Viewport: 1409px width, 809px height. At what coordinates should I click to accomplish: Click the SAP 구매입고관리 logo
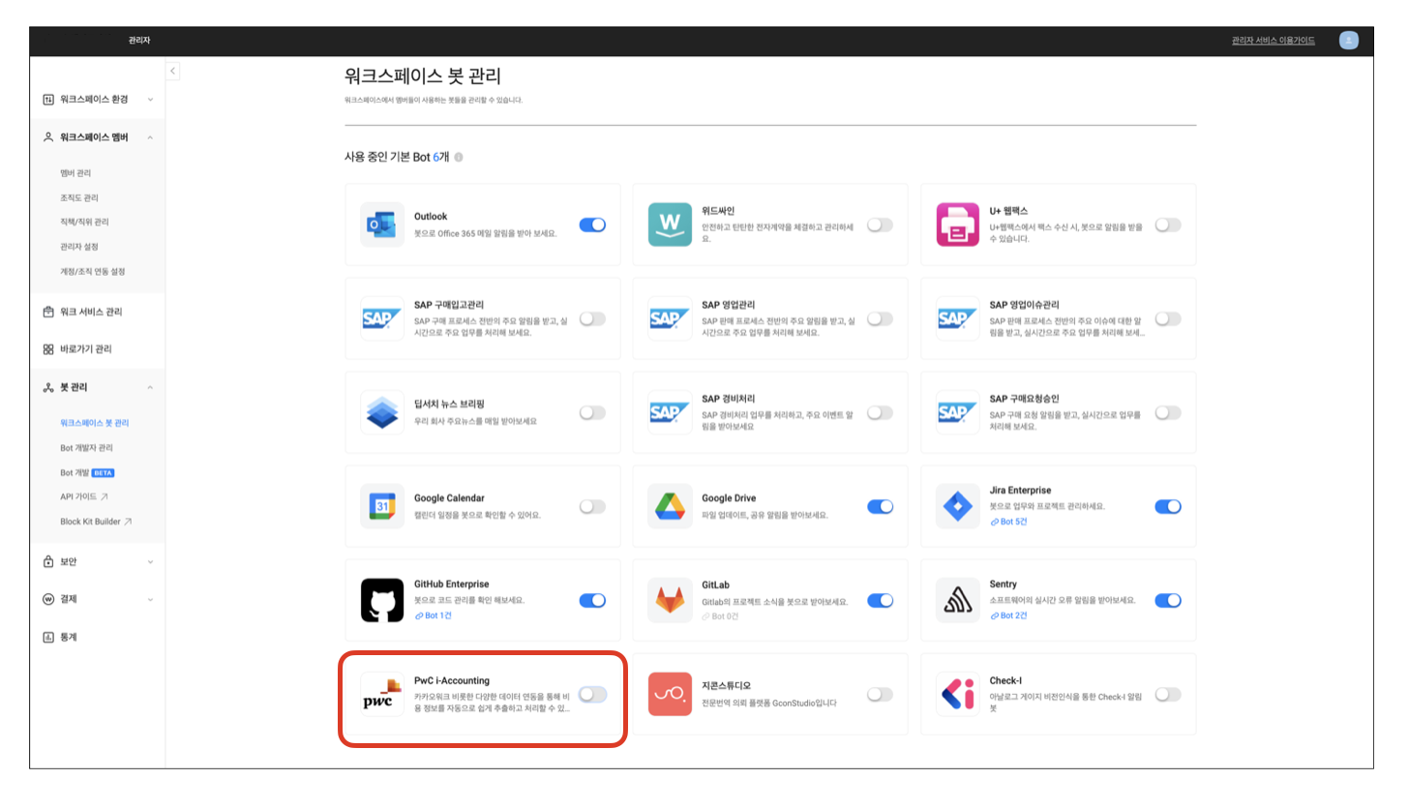coord(382,318)
